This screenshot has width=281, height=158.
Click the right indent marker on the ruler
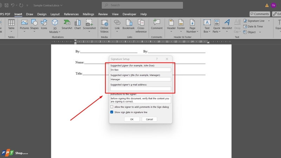[x=208, y=42]
